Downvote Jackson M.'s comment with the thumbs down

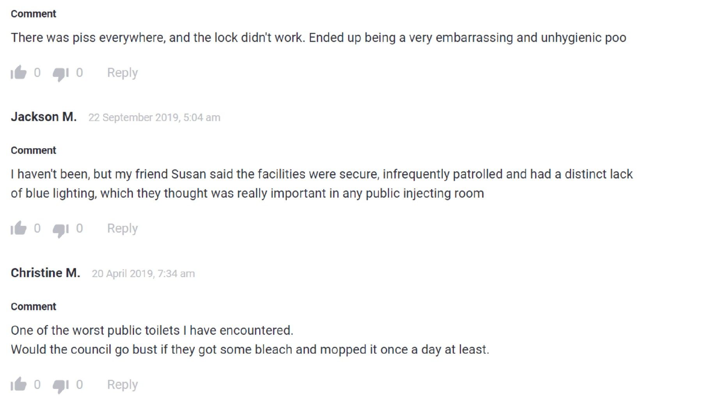(59, 228)
